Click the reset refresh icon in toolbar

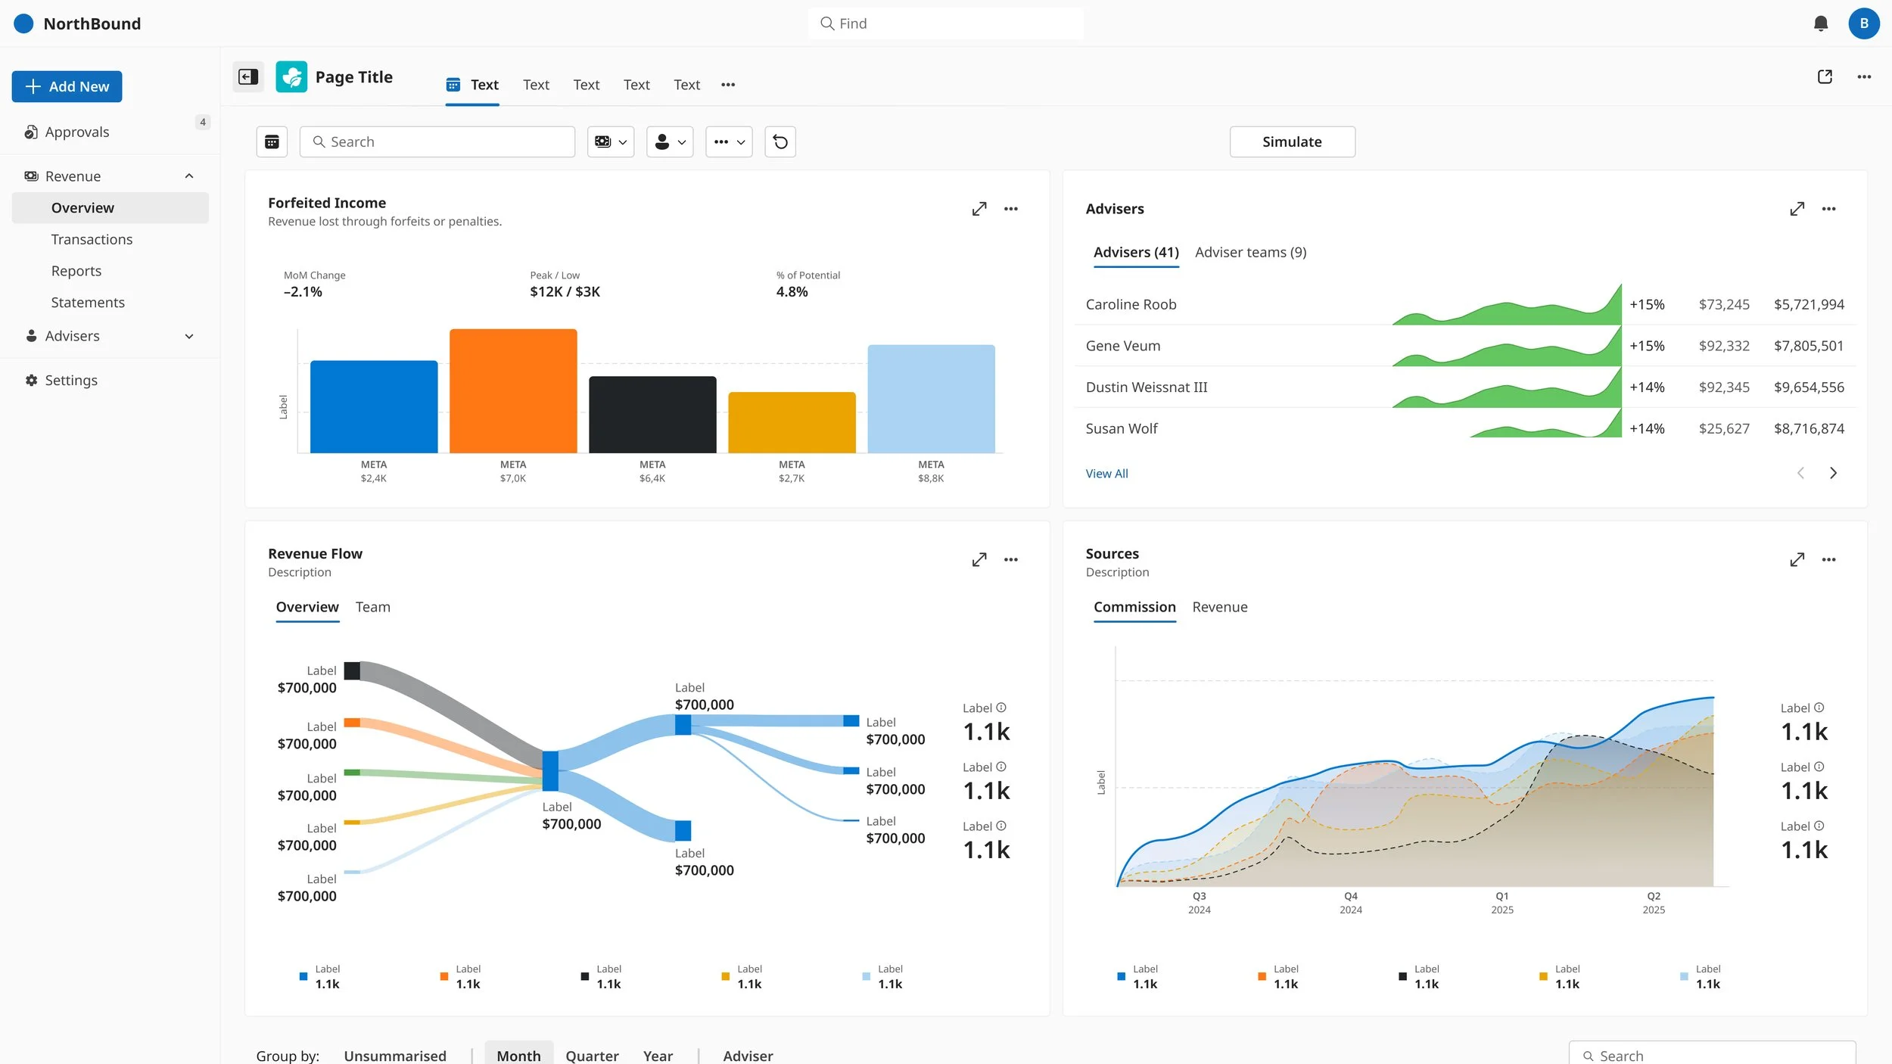pyautogui.click(x=780, y=142)
